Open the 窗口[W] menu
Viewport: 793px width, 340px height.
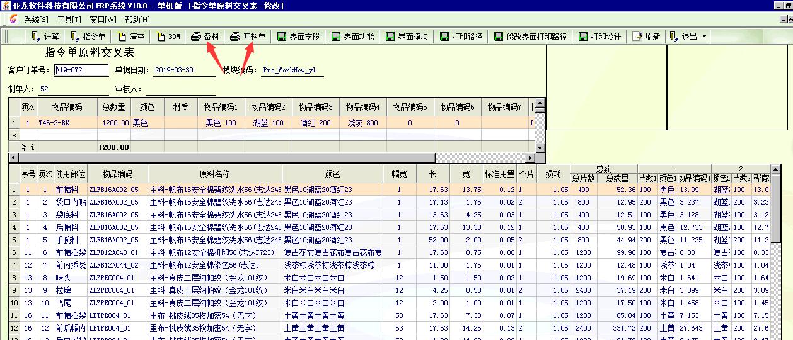[x=102, y=20]
